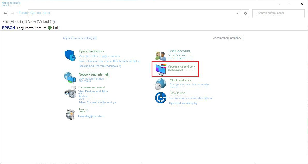Click the Search control panel field
Image resolution: width=308 pixels, height=164 pixels.
point(278,13)
